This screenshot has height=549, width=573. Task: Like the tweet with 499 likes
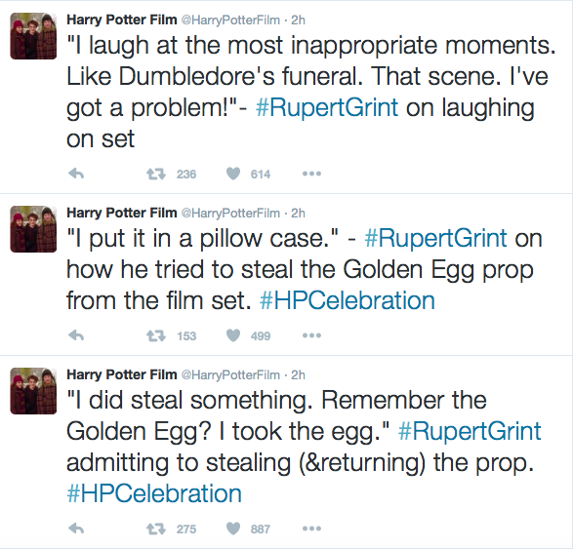pyautogui.click(x=233, y=335)
